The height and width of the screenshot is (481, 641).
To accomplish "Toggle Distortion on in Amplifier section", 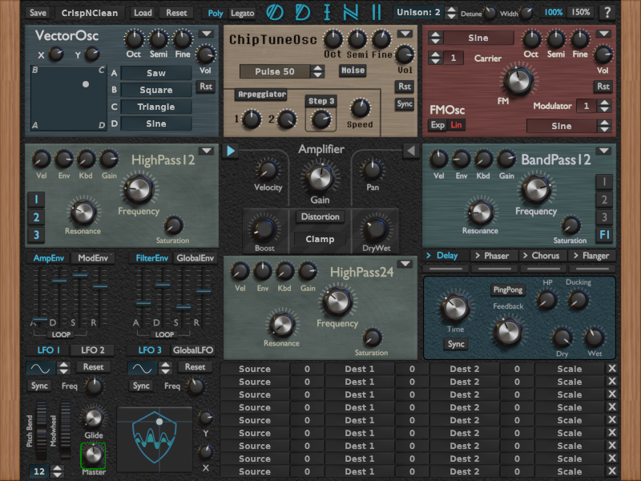I will [x=320, y=216].
